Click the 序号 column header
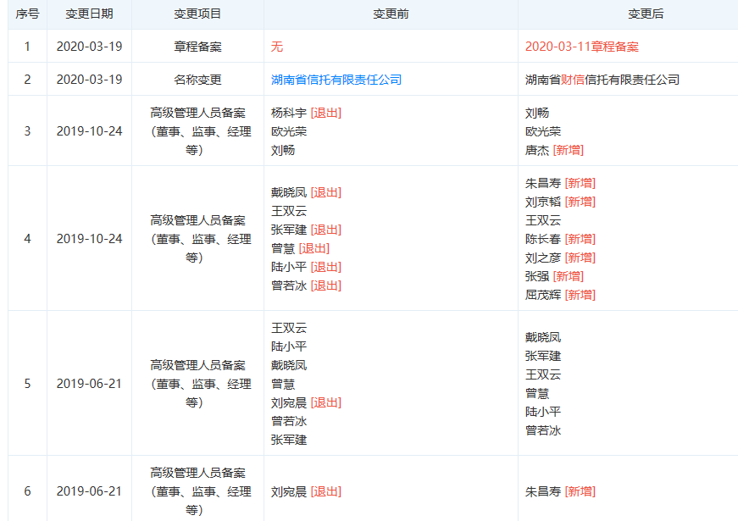The width and height of the screenshot is (738, 521). coord(27,14)
